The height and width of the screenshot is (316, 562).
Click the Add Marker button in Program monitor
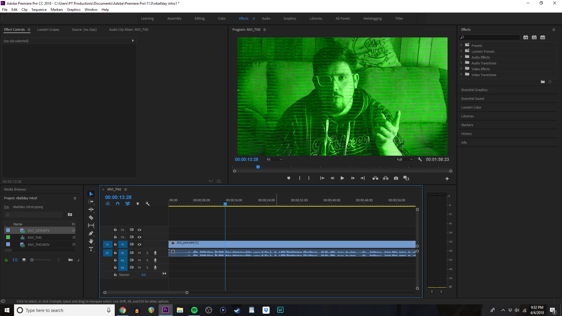tap(289, 178)
